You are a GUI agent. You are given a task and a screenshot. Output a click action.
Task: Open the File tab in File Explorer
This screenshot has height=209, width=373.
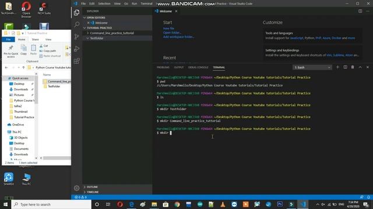point(8,39)
